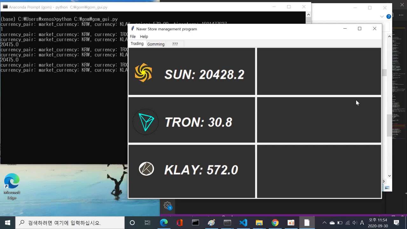
Task: Click the background window's horizontal scroll right arrow
Action: pos(384,181)
